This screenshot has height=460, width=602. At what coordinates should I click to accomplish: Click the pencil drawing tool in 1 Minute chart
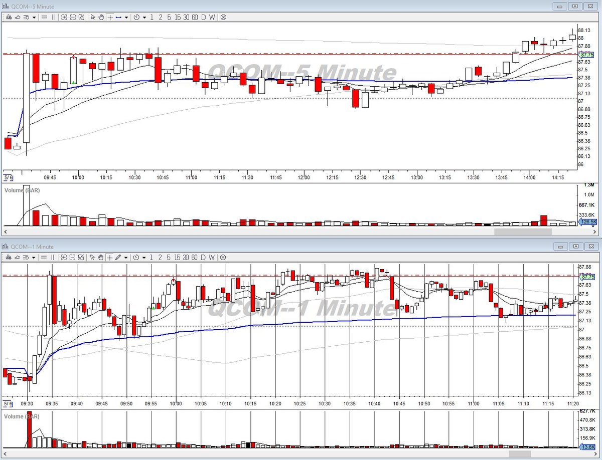(118, 258)
